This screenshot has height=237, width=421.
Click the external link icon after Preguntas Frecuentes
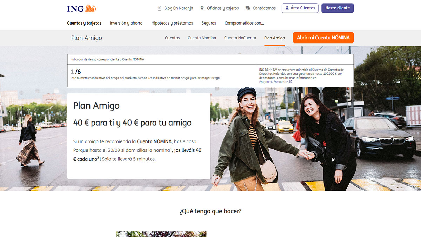(x=291, y=82)
